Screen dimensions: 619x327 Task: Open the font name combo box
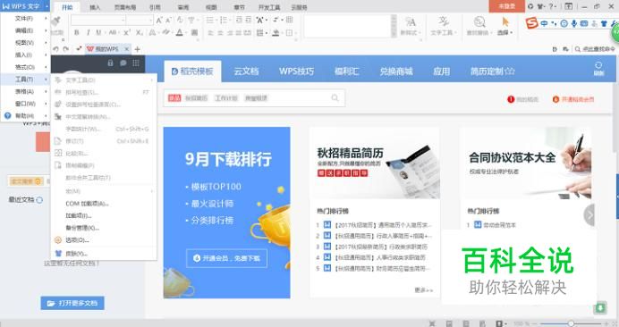(98, 21)
